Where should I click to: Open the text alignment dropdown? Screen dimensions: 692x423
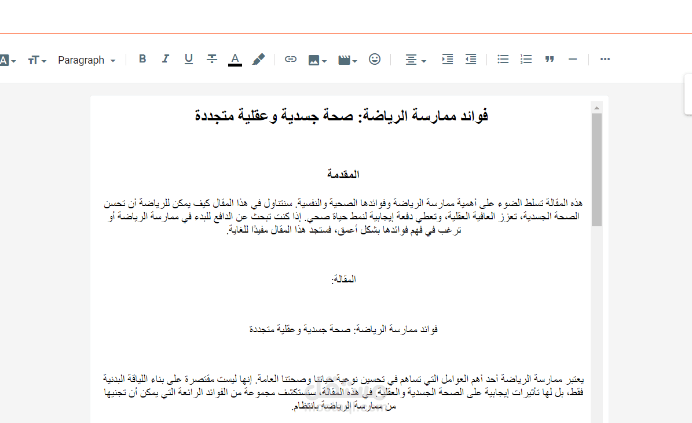point(415,60)
